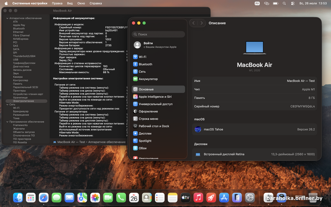This screenshot has height=207, width=331.
Task: Select Bluetooth in the hardware tree
Action: pyautogui.click(x=19, y=29)
